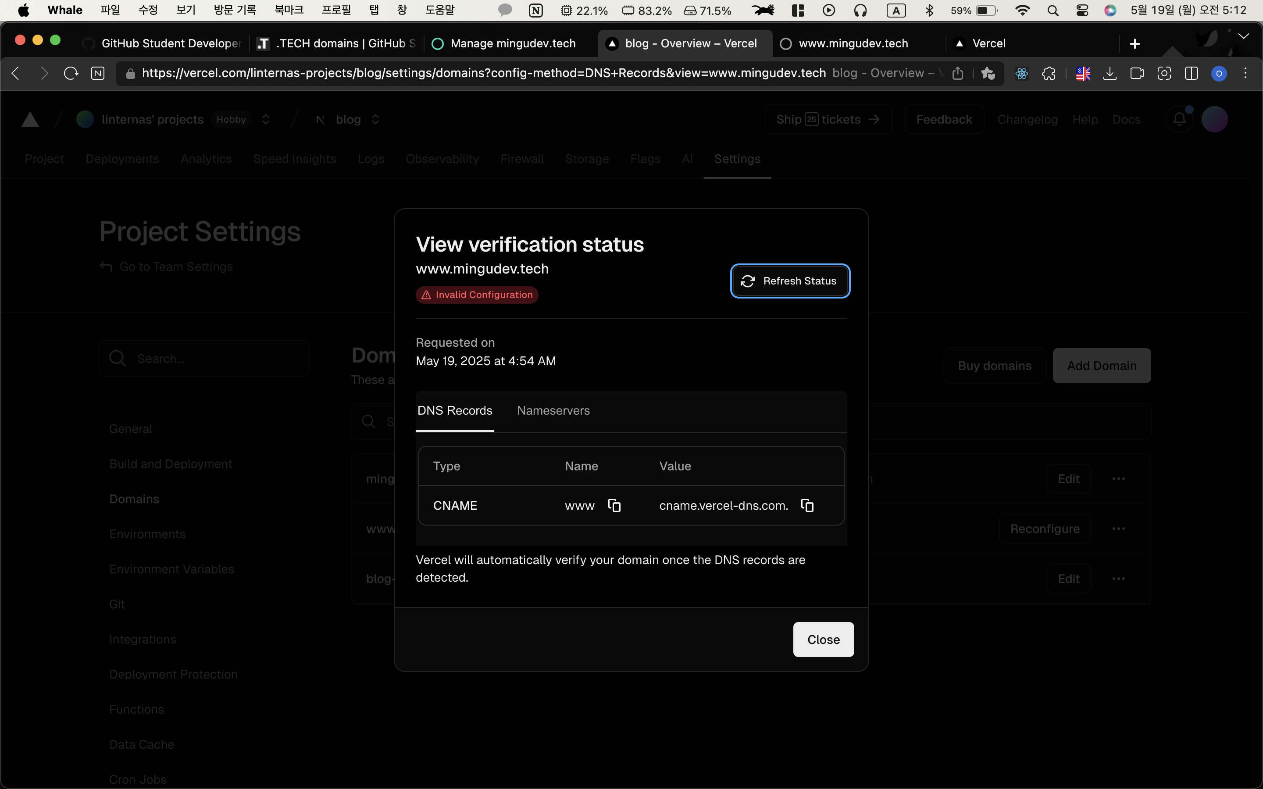Open the Firewall tab
This screenshot has width=1263, height=789.
pos(522,159)
